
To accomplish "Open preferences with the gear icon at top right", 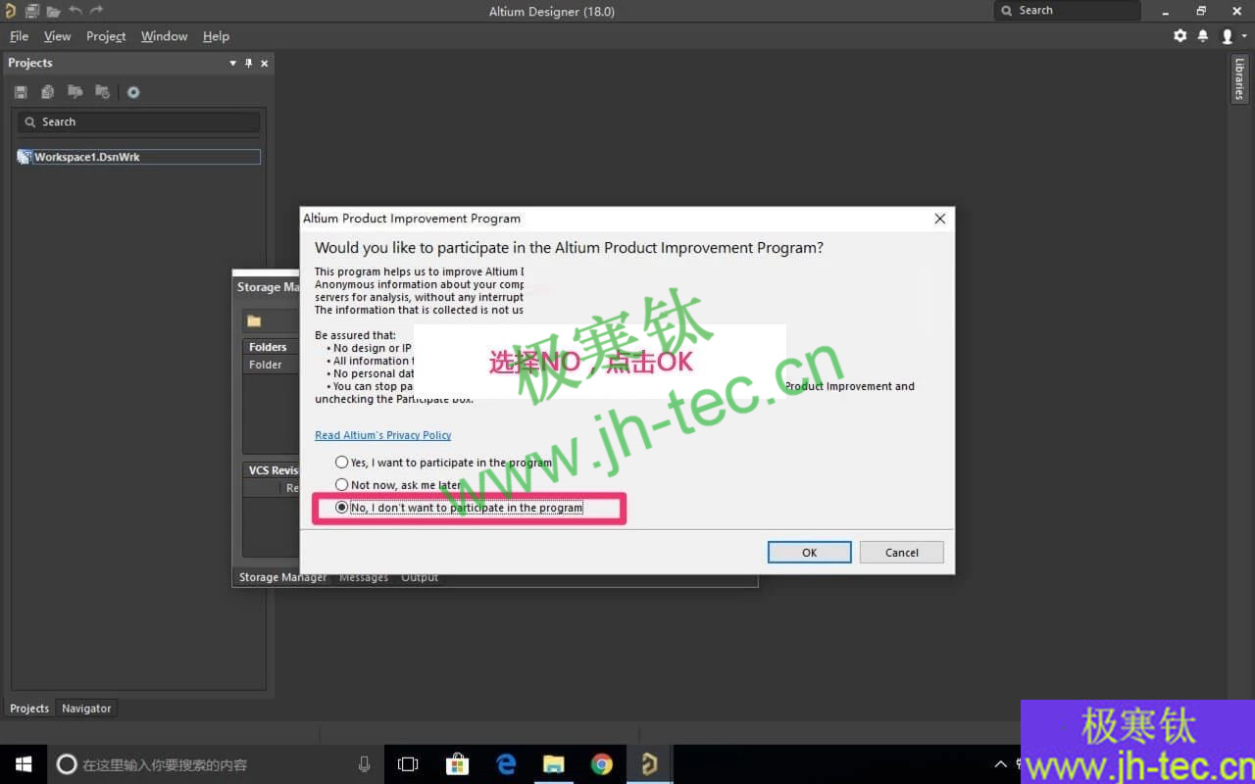I will pyautogui.click(x=1180, y=35).
